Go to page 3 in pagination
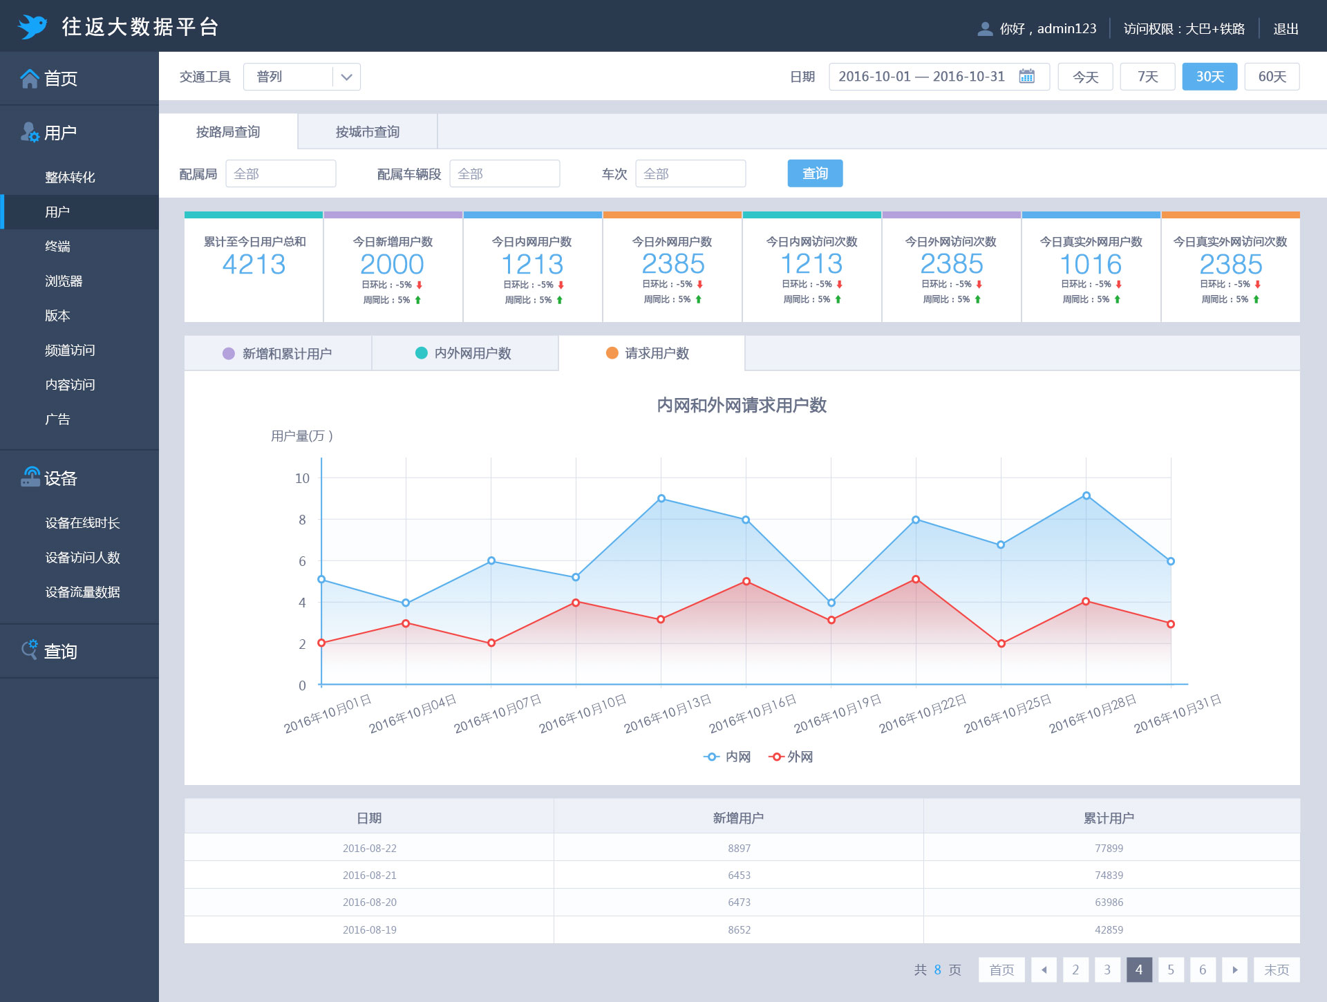Image resolution: width=1327 pixels, height=1002 pixels. (1107, 970)
